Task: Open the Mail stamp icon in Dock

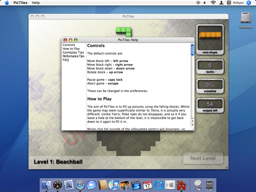Action: pyautogui.click(x=69, y=185)
